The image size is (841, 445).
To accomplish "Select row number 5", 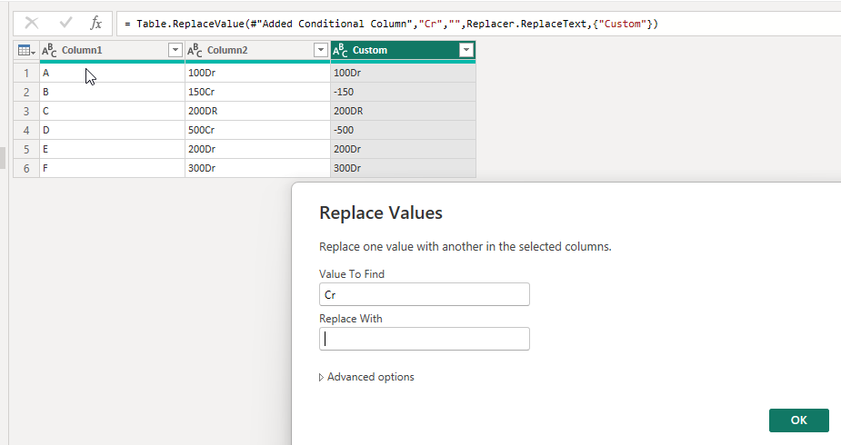I will click(x=26, y=149).
